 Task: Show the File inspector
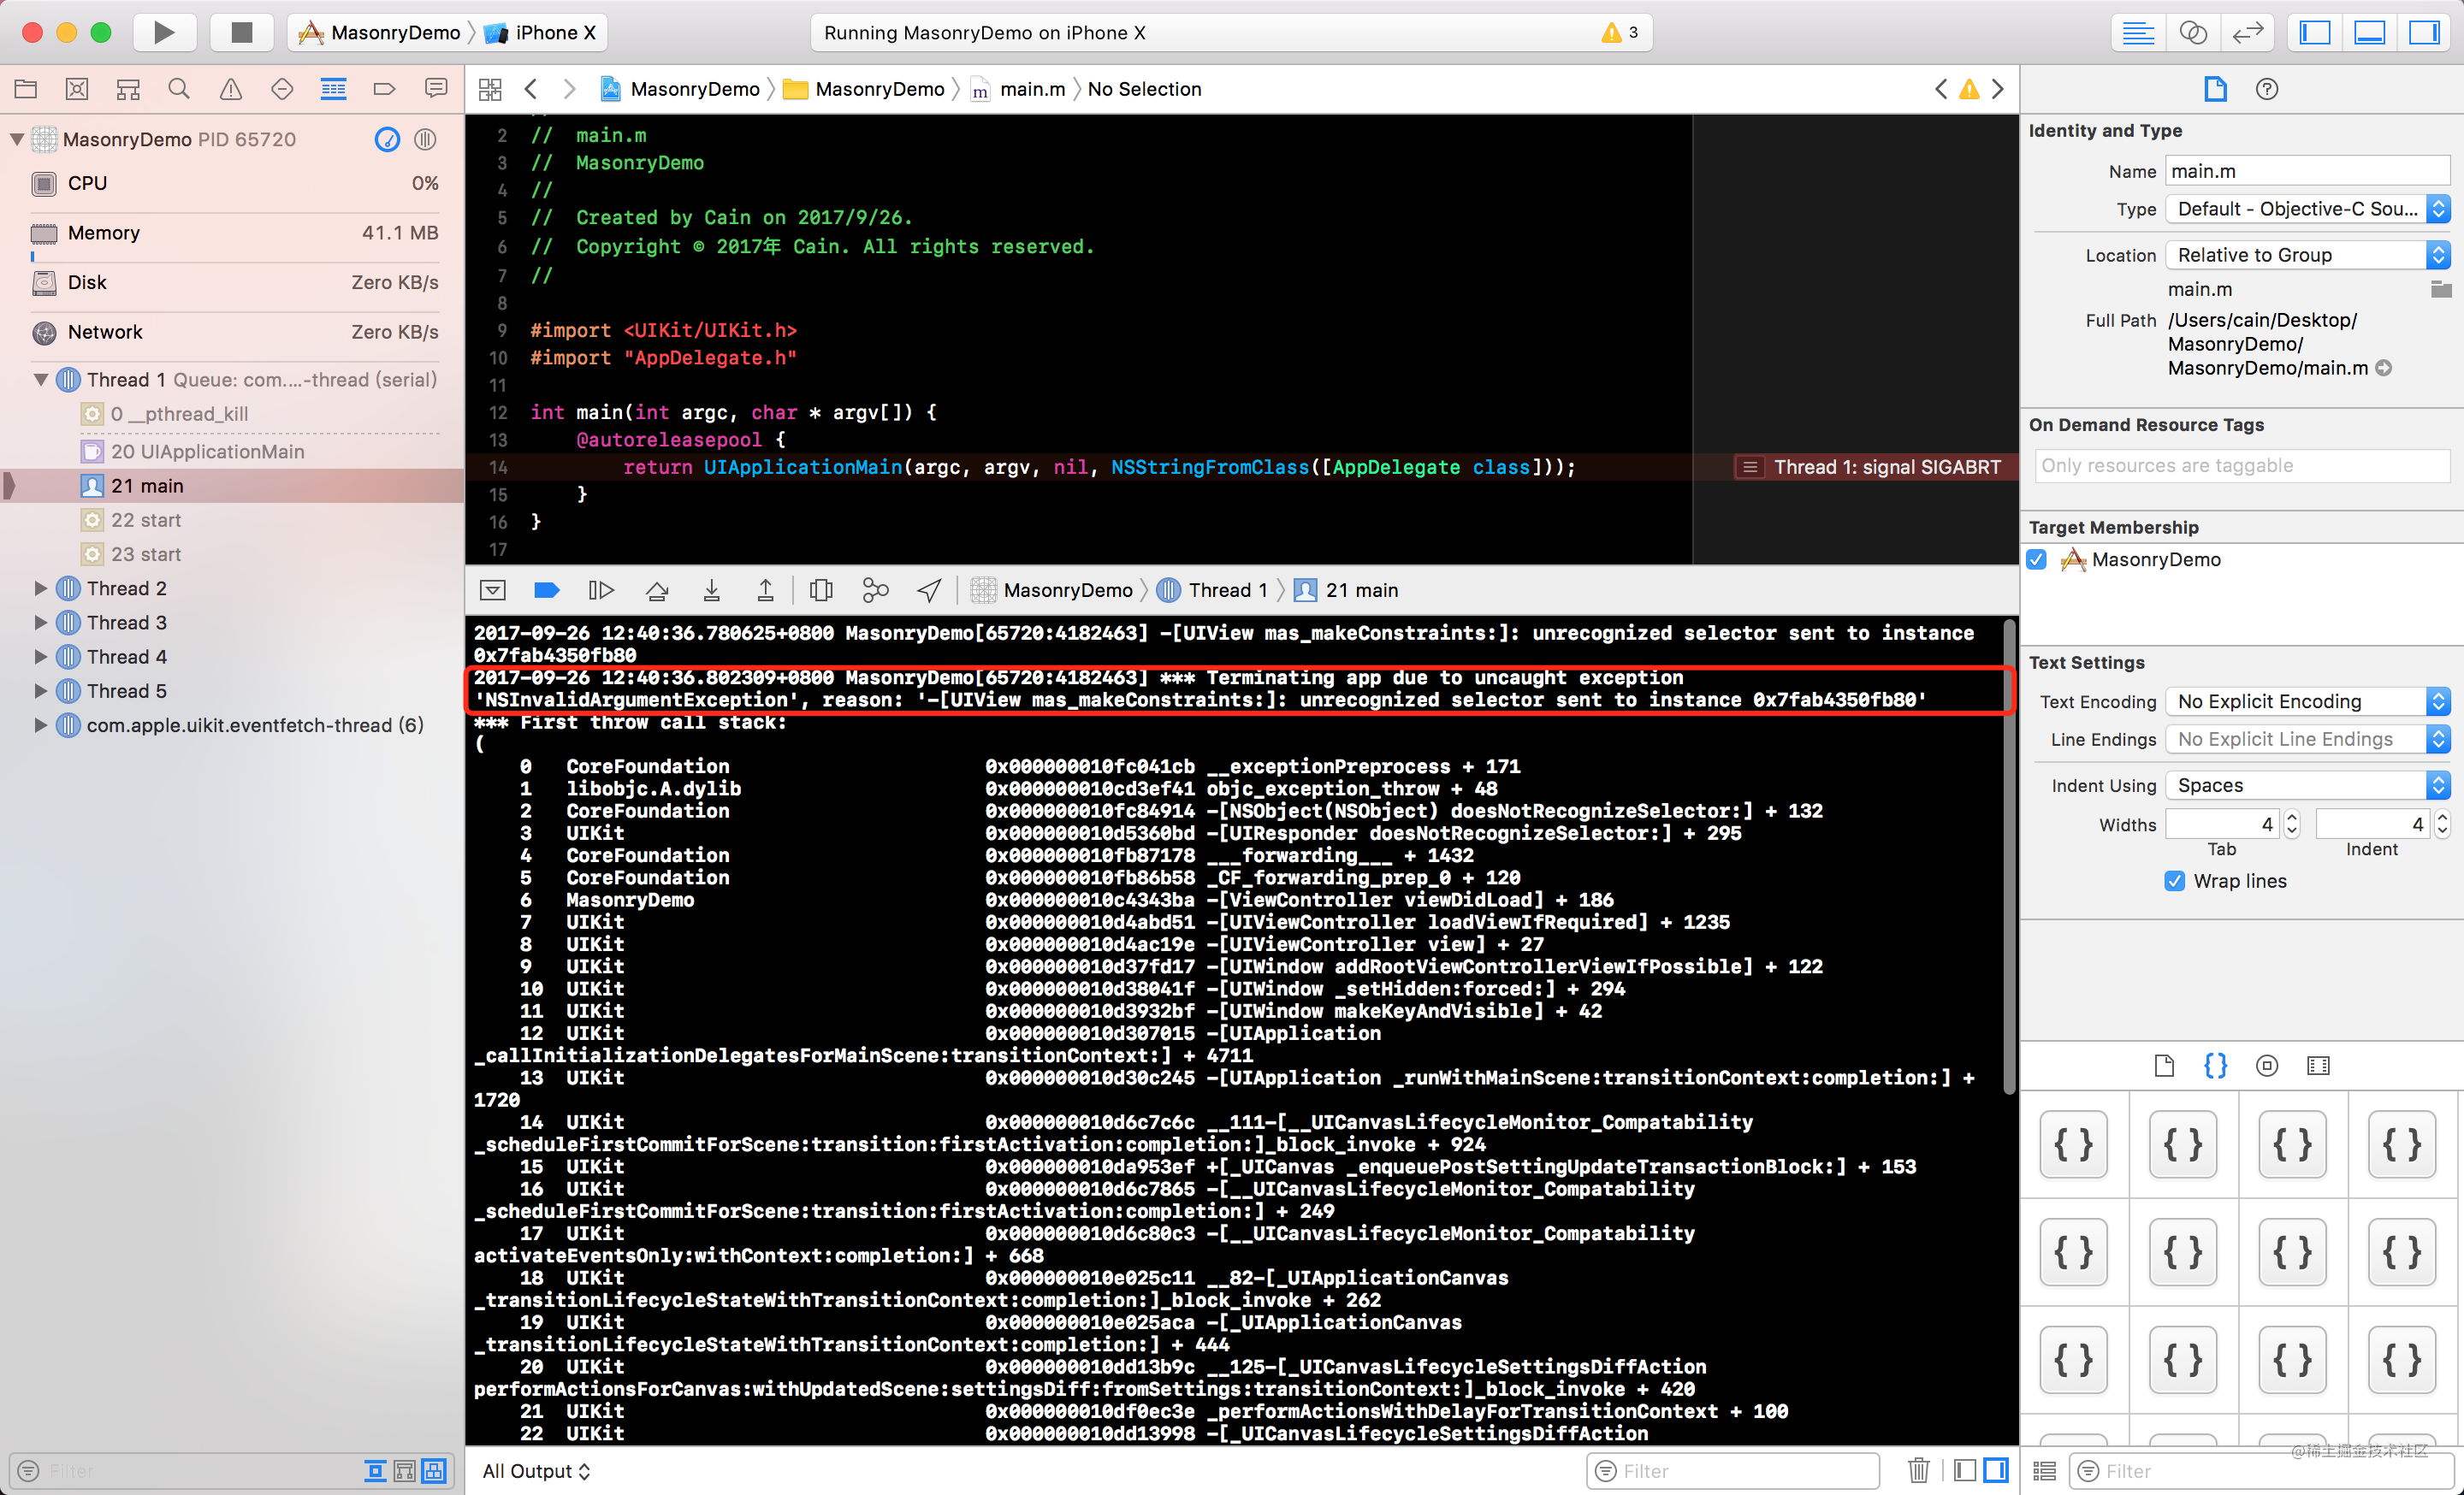[2215, 89]
